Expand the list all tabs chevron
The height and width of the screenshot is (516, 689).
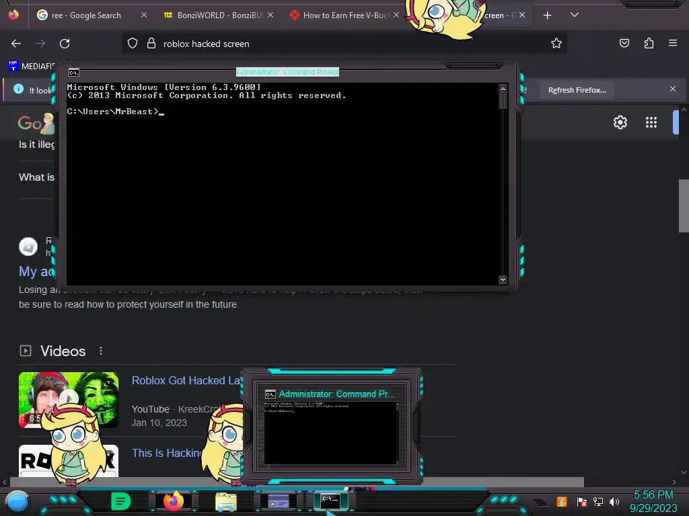coord(575,15)
